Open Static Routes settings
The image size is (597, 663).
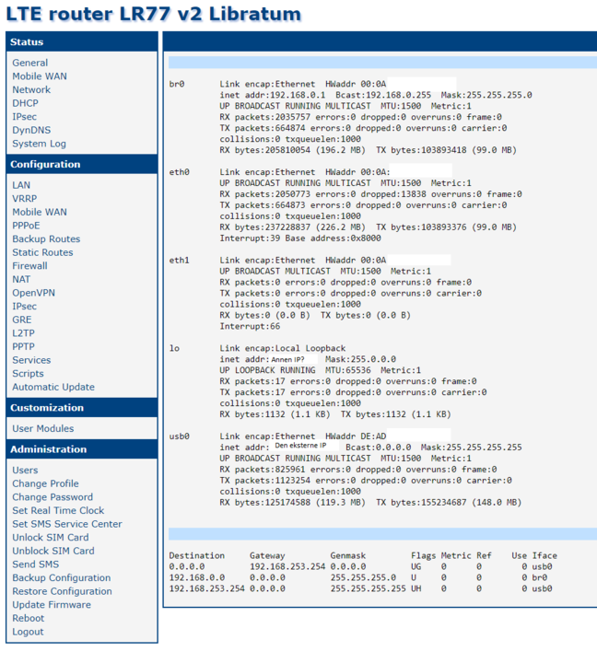42,252
